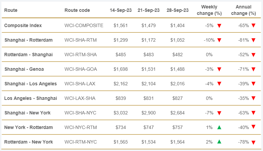Click red arrow beside -78% annual change

click(x=253, y=142)
